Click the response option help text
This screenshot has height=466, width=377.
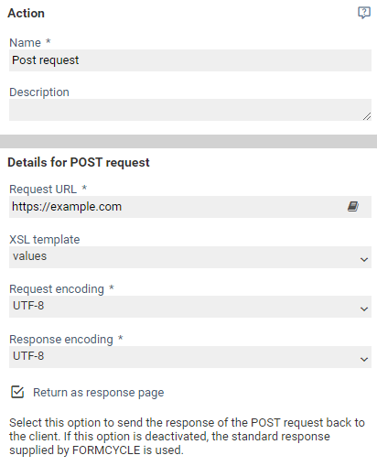click(x=187, y=436)
